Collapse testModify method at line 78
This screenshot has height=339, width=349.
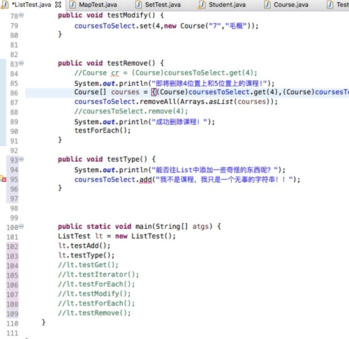click(21, 15)
